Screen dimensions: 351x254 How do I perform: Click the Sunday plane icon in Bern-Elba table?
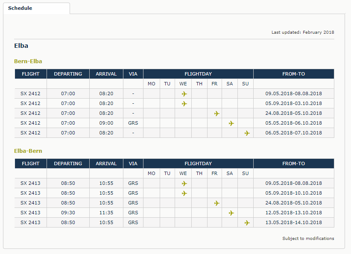point(246,133)
